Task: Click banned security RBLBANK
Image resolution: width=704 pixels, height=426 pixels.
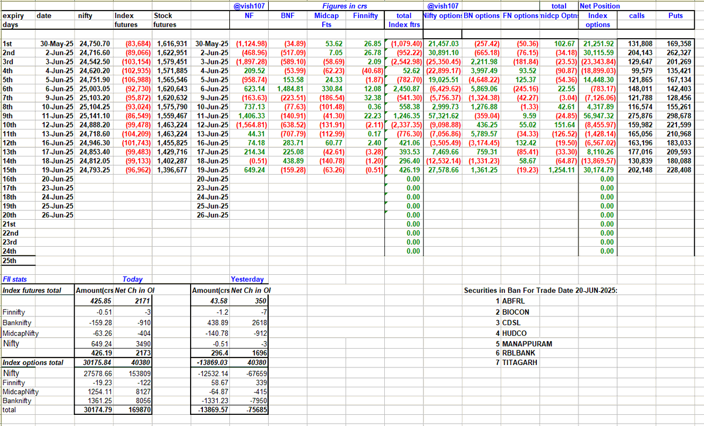Action: (519, 353)
